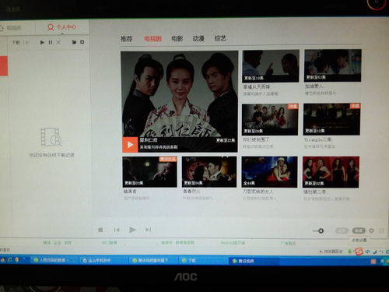
Task: Click the 情妇第二季 title link
Action: (314, 192)
